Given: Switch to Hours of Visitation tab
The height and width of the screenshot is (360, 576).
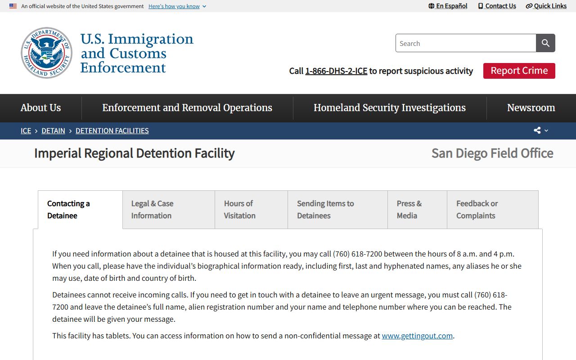Looking at the screenshot, I should tap(251, 210).
